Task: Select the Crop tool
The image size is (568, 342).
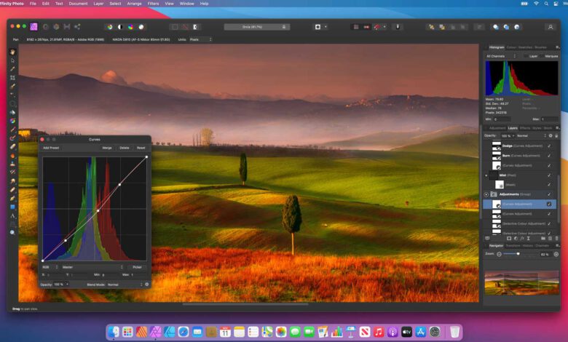Action: (x=12, y=78)
